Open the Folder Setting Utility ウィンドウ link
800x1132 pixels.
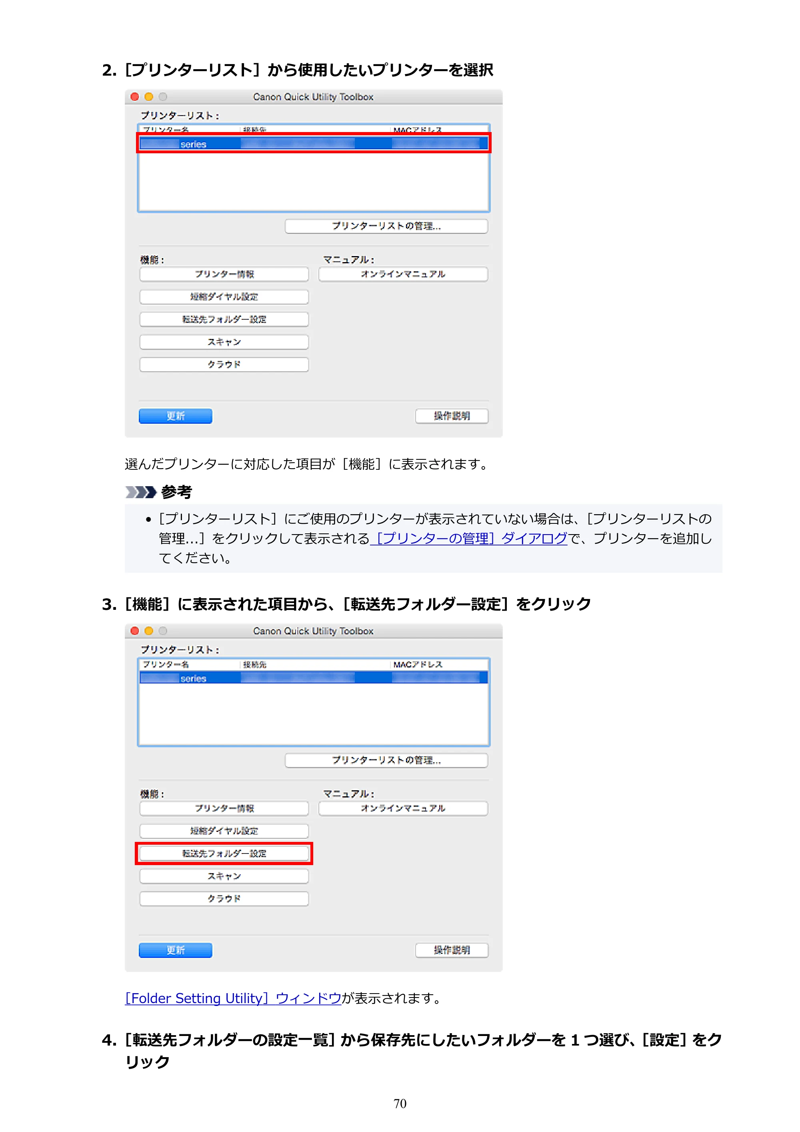tap(233, 998)
